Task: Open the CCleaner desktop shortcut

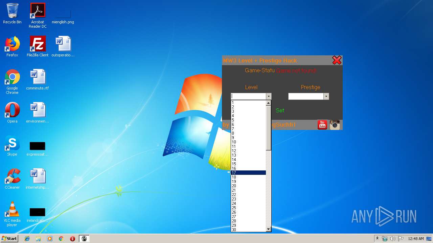Action: coord(12,179)
